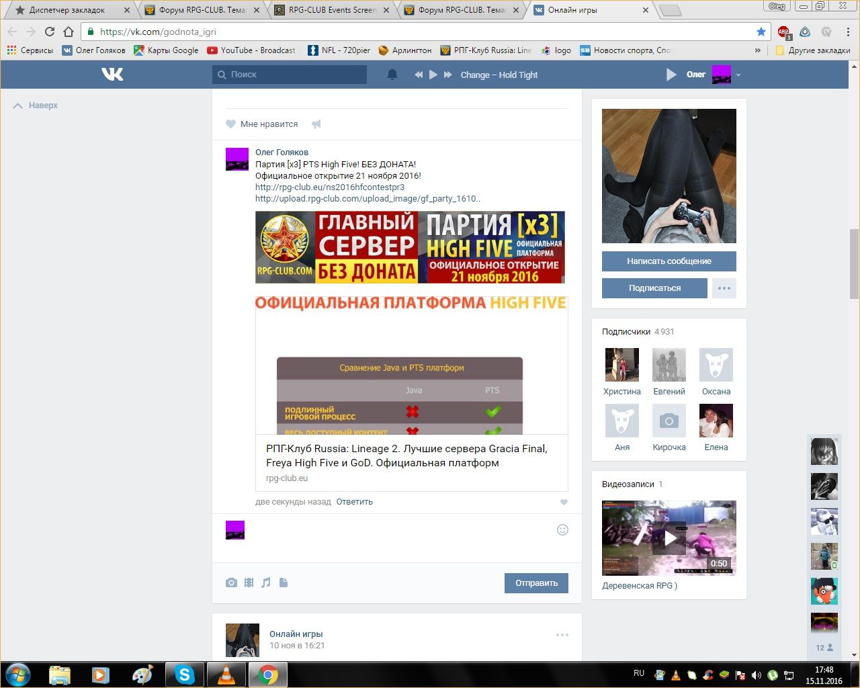Switch to RPG-CLUB Events Screen tab
This screenshot has height=688, width=860.
(x=332, y=10)
